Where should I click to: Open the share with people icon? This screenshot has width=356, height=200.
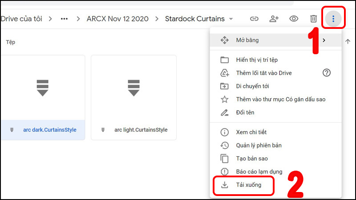point(274,19)
